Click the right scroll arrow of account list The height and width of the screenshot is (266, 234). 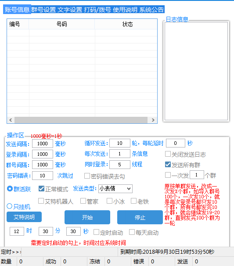[153, 120]
